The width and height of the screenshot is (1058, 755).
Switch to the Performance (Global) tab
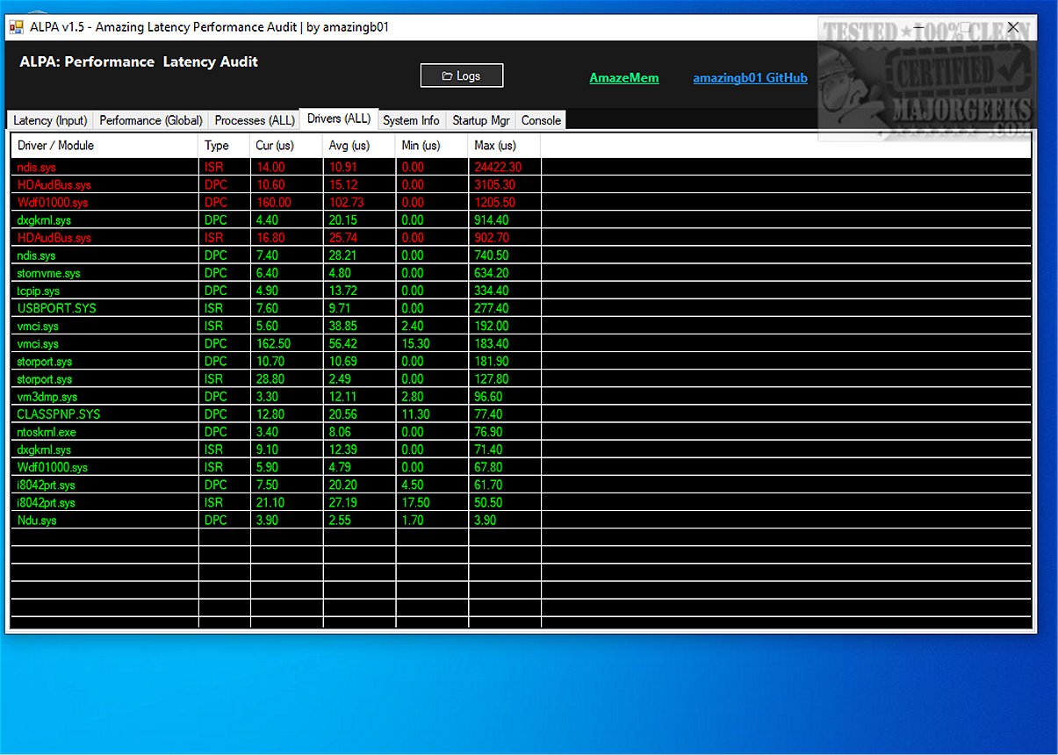click(151, 120)
